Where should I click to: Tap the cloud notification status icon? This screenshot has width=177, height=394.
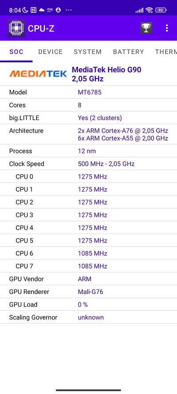pos(42,10)
